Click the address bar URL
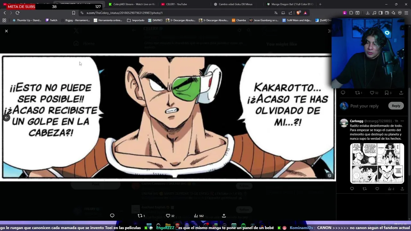Viewport: 411px width, 231px height. 125,13
